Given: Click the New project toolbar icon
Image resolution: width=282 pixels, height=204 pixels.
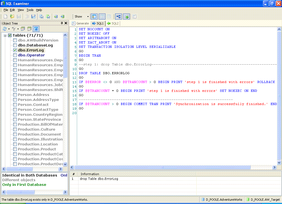Looking at the screenshot, I should (5, 16).
